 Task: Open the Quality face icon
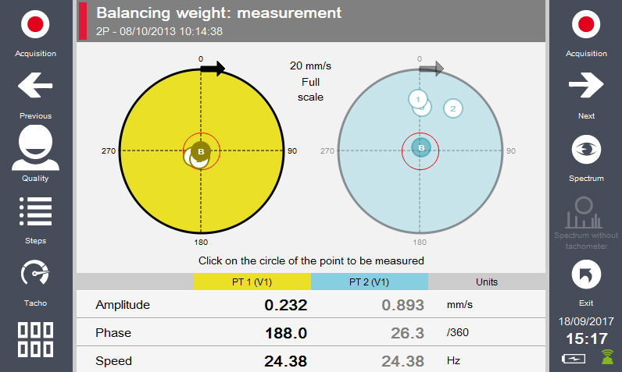tap(35, 147)
